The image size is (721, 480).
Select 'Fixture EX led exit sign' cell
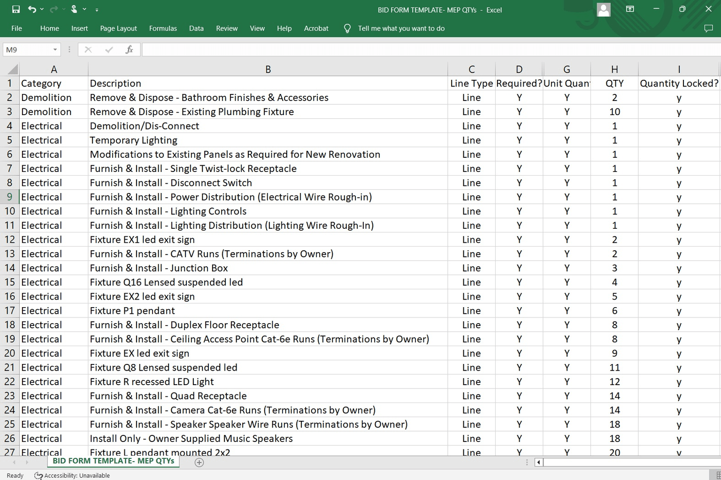point(268,353)
